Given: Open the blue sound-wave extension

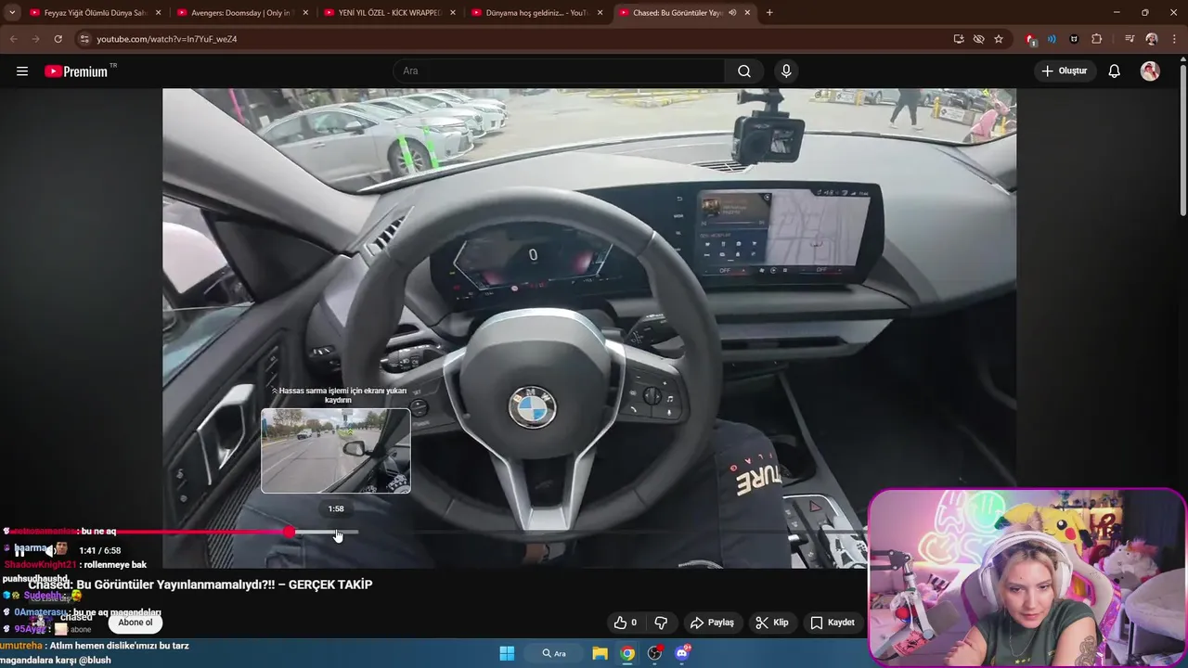Looking at the screenshot, I should (1052, 39).
